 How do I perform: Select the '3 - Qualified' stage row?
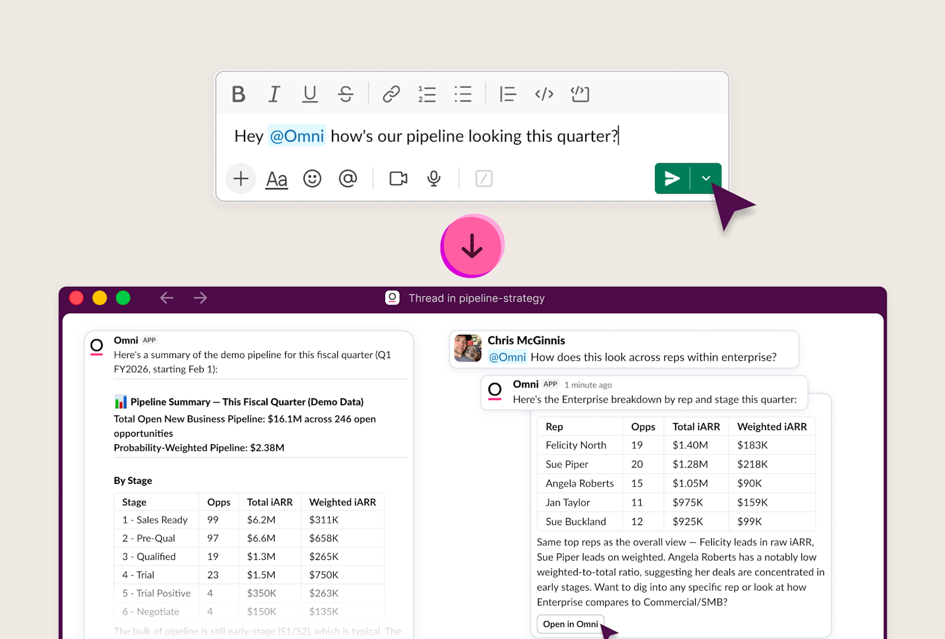point(249,556)
